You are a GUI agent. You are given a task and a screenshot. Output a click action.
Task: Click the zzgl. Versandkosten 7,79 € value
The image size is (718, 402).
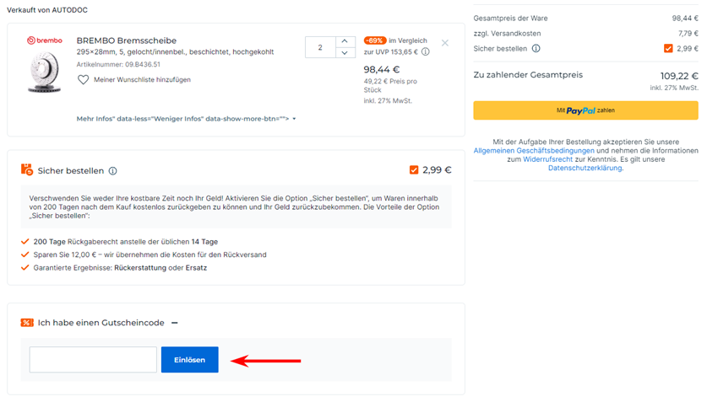pyautogui.click(x=688, y=34)
